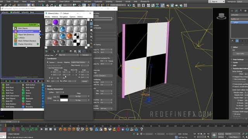Toggle the U Tile checkbox
This screenshot has height=139, width=248.
[76, 72]
